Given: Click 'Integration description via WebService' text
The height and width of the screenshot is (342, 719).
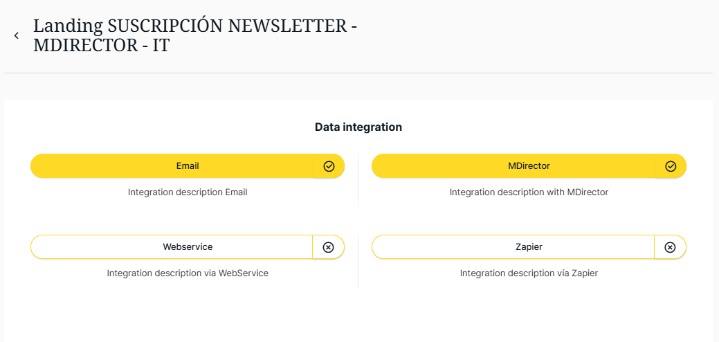Looking at the screenshot, I should [188, 273].
